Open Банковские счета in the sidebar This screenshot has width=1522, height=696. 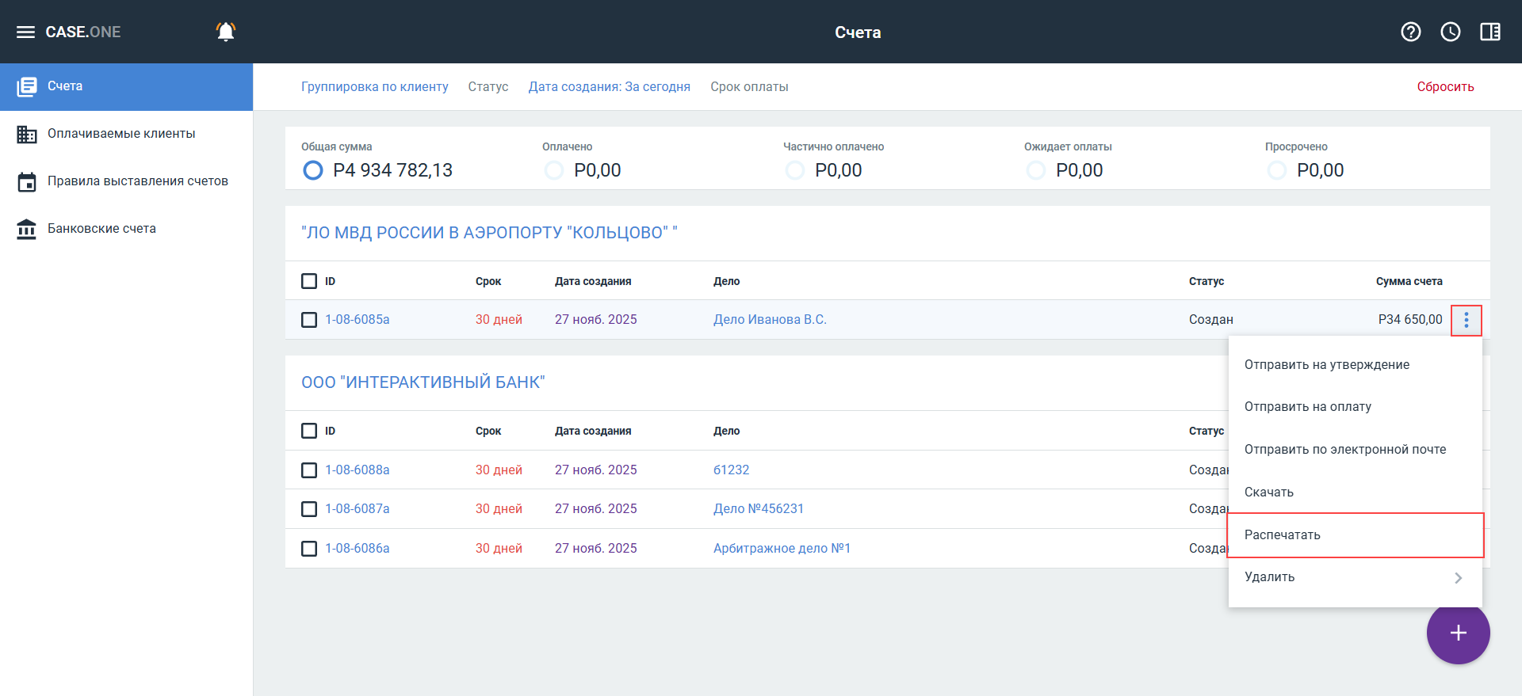pos(101,229)
